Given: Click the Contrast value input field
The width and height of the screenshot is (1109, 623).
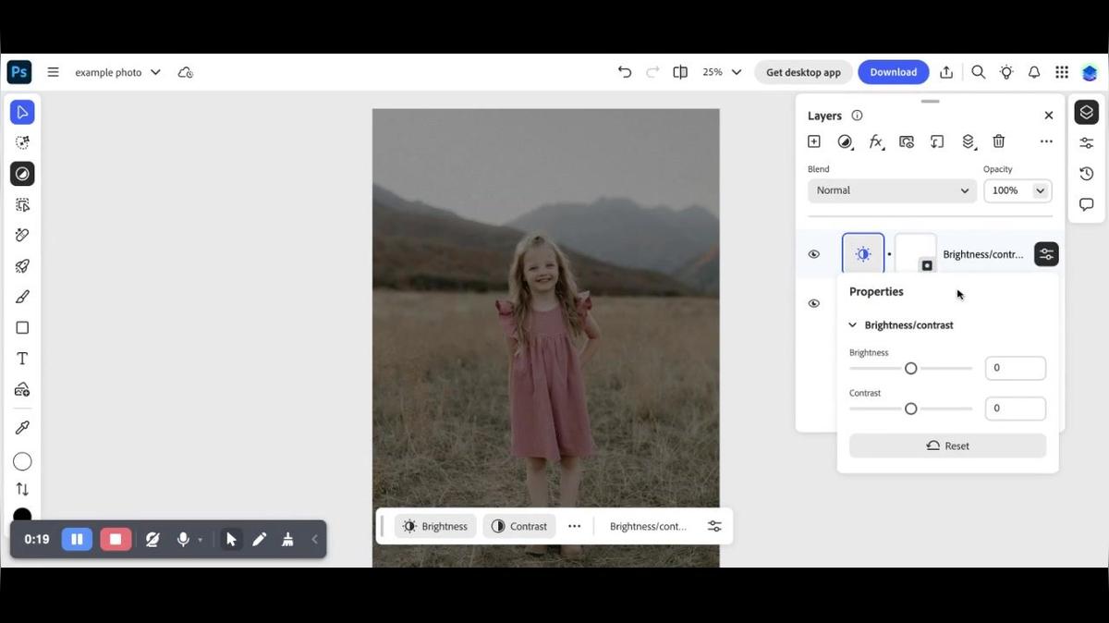Looking at the screenshot, I should click(x=1015, y=408).
